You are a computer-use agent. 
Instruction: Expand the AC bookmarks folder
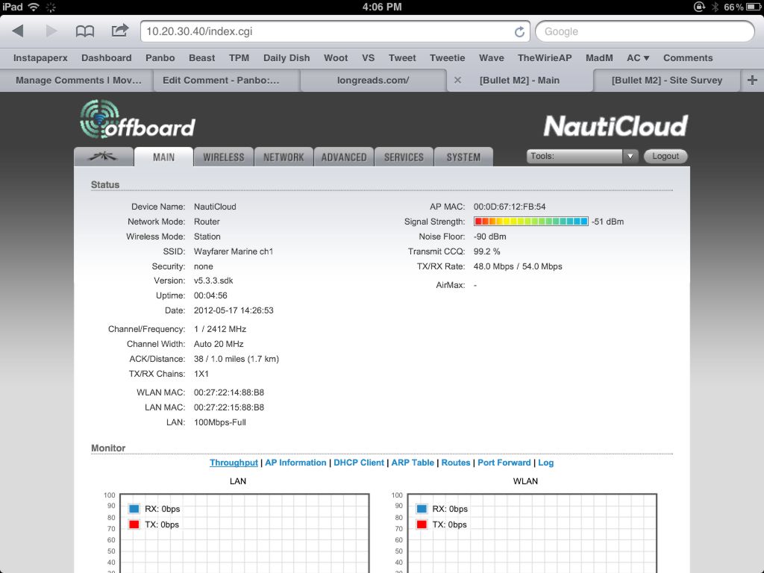[638, 58]
